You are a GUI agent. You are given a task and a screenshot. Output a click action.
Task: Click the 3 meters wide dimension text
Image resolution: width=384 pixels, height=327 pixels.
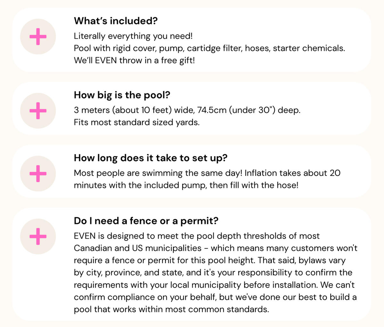(x=187, y=110)
